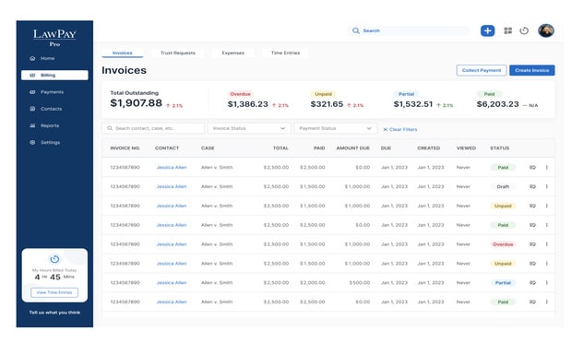Open Reports in the sidebar

(x=44, y=125)
